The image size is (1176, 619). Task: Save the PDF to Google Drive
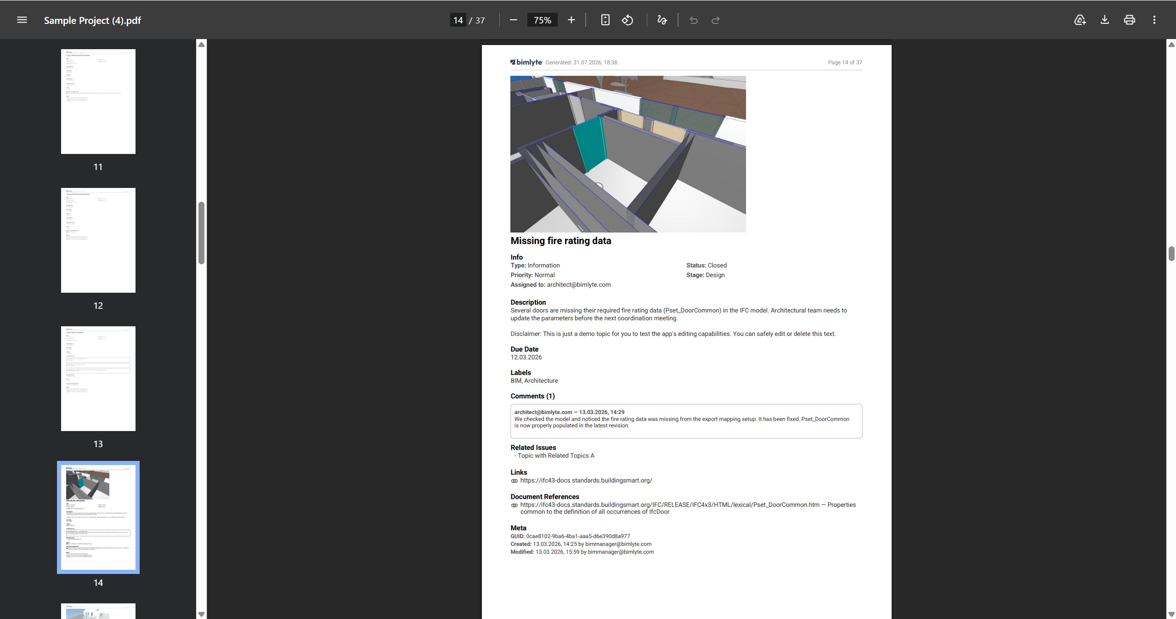click(x=1080, y=20)
